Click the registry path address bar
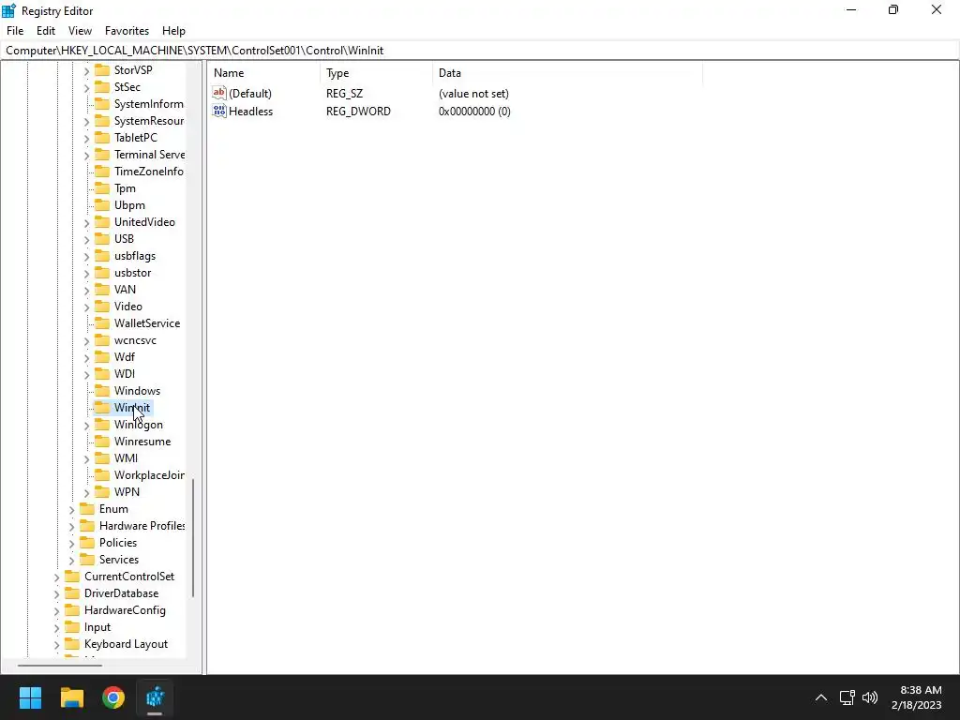The image size is (960, 720). coord(480,51)
